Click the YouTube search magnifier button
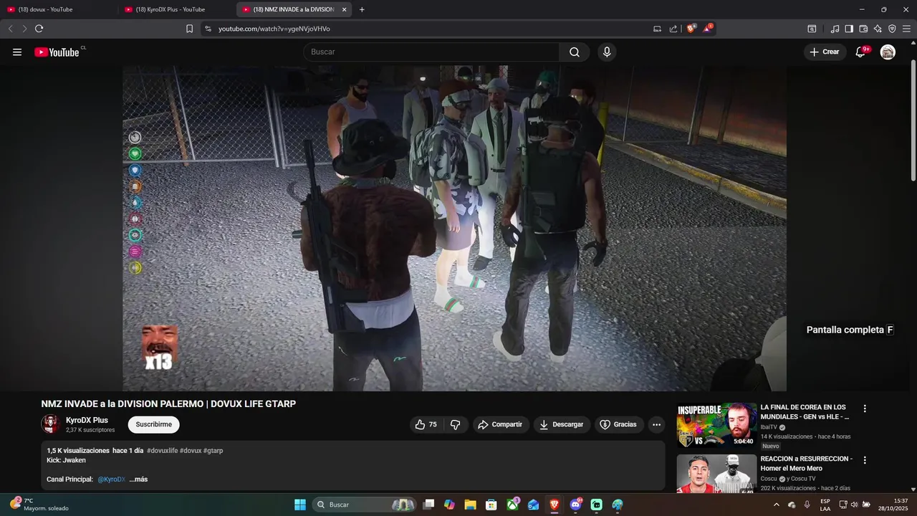This screenshot has width=917, height=516. [575, 52]
